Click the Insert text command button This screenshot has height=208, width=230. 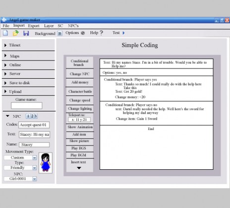tap(78, 162)
